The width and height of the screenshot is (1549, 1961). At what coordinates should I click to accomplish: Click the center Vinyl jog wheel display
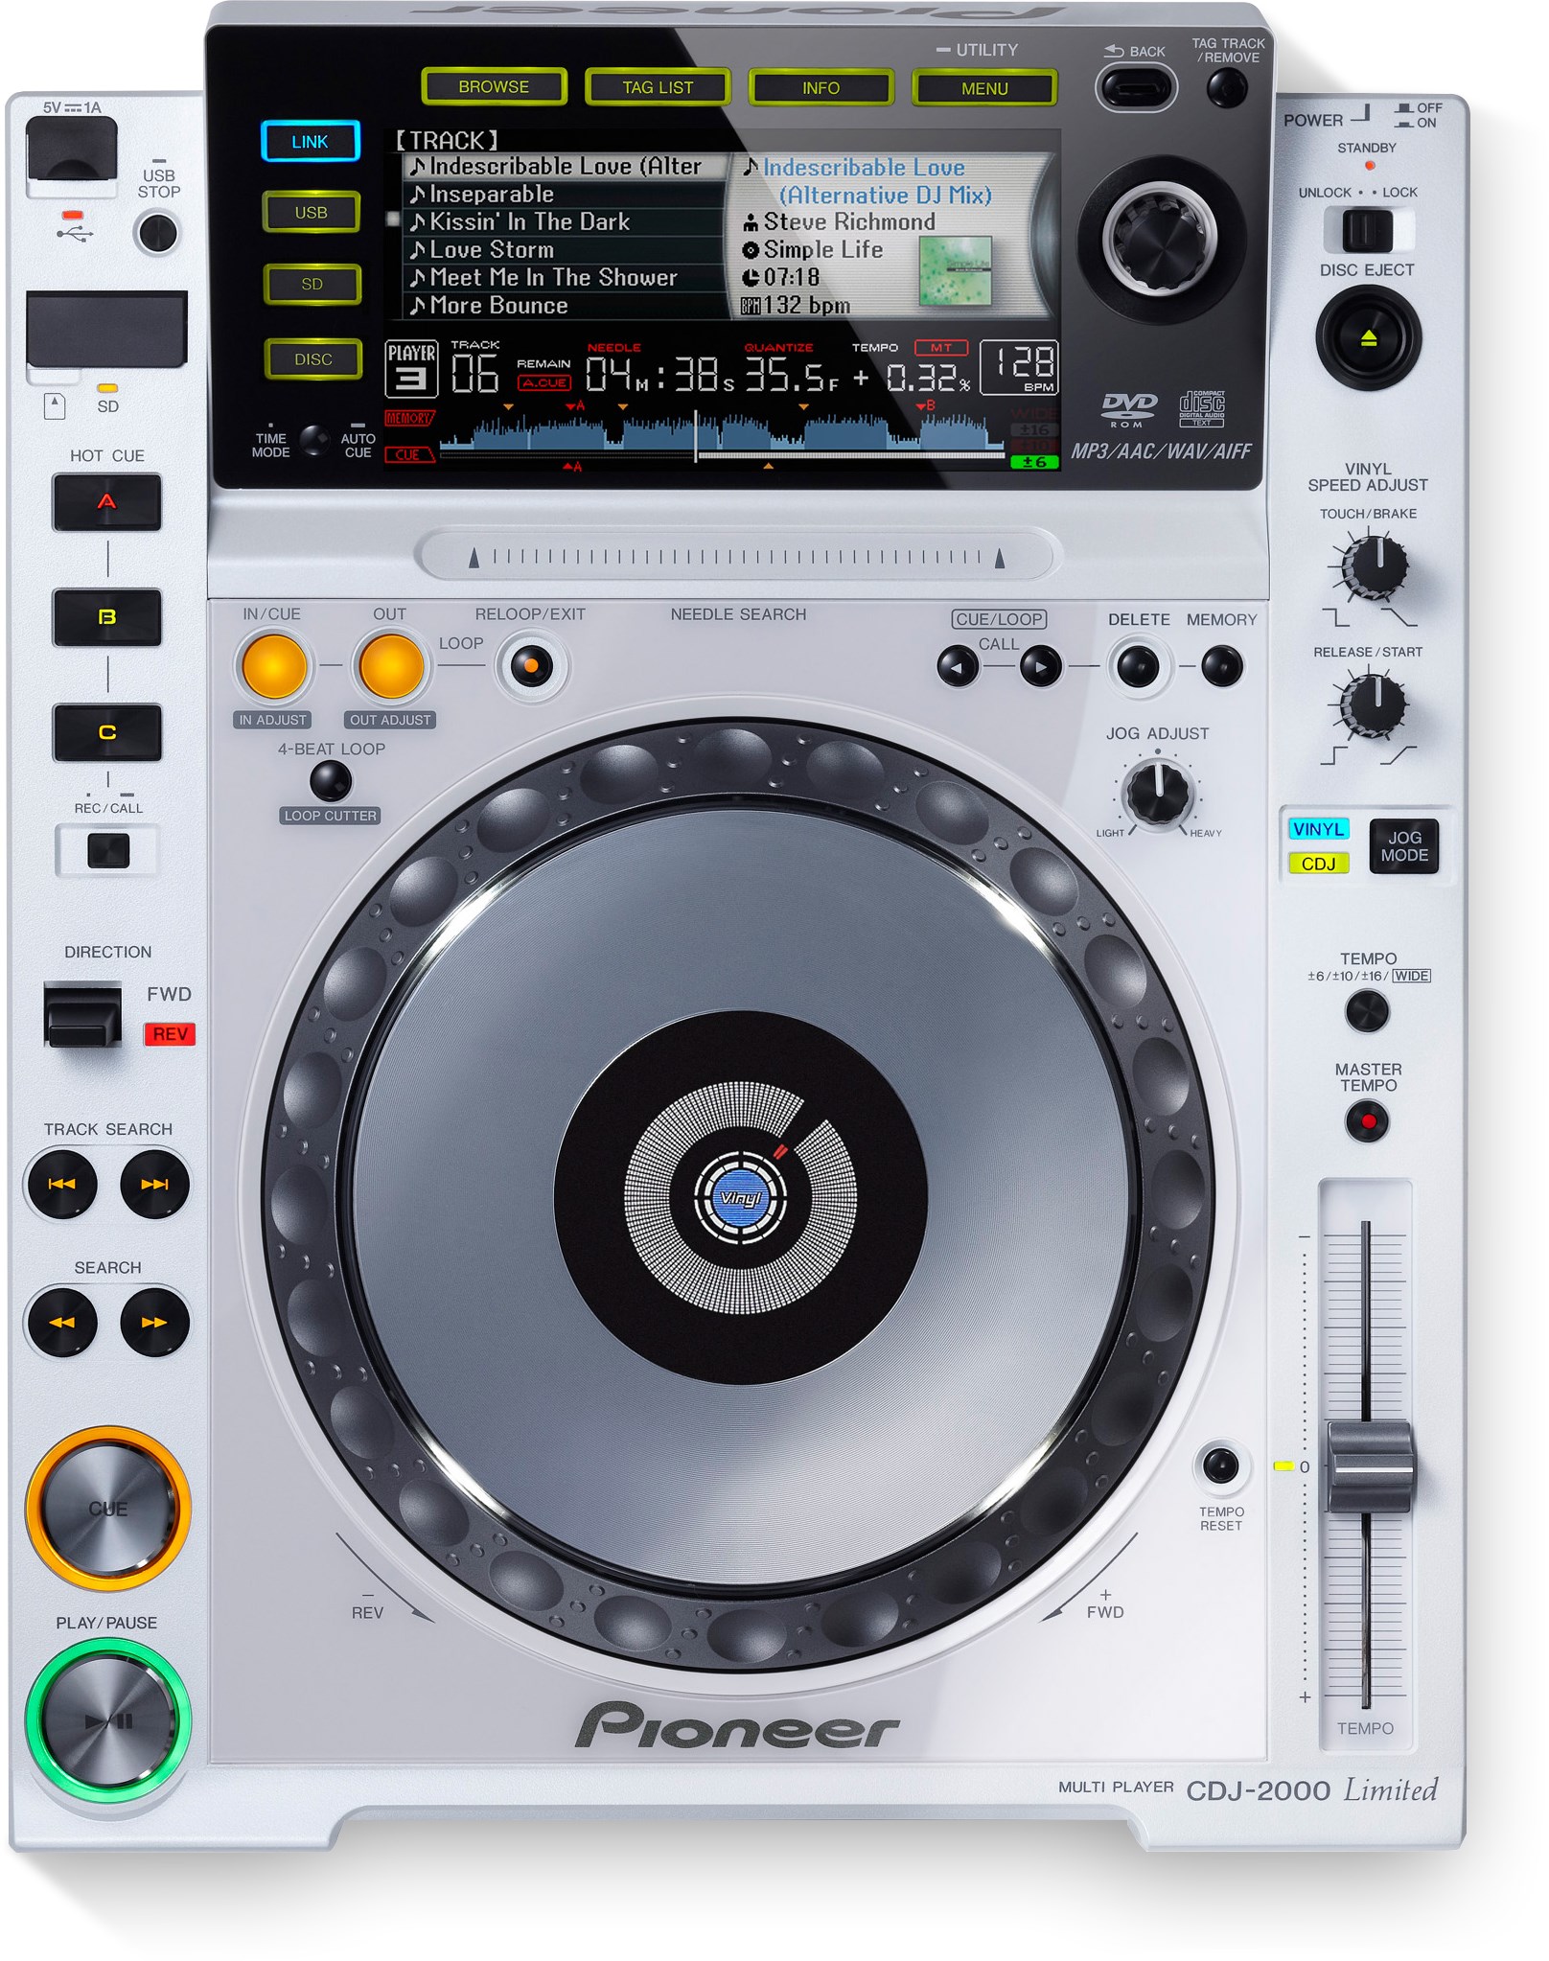pos(740,1198)
